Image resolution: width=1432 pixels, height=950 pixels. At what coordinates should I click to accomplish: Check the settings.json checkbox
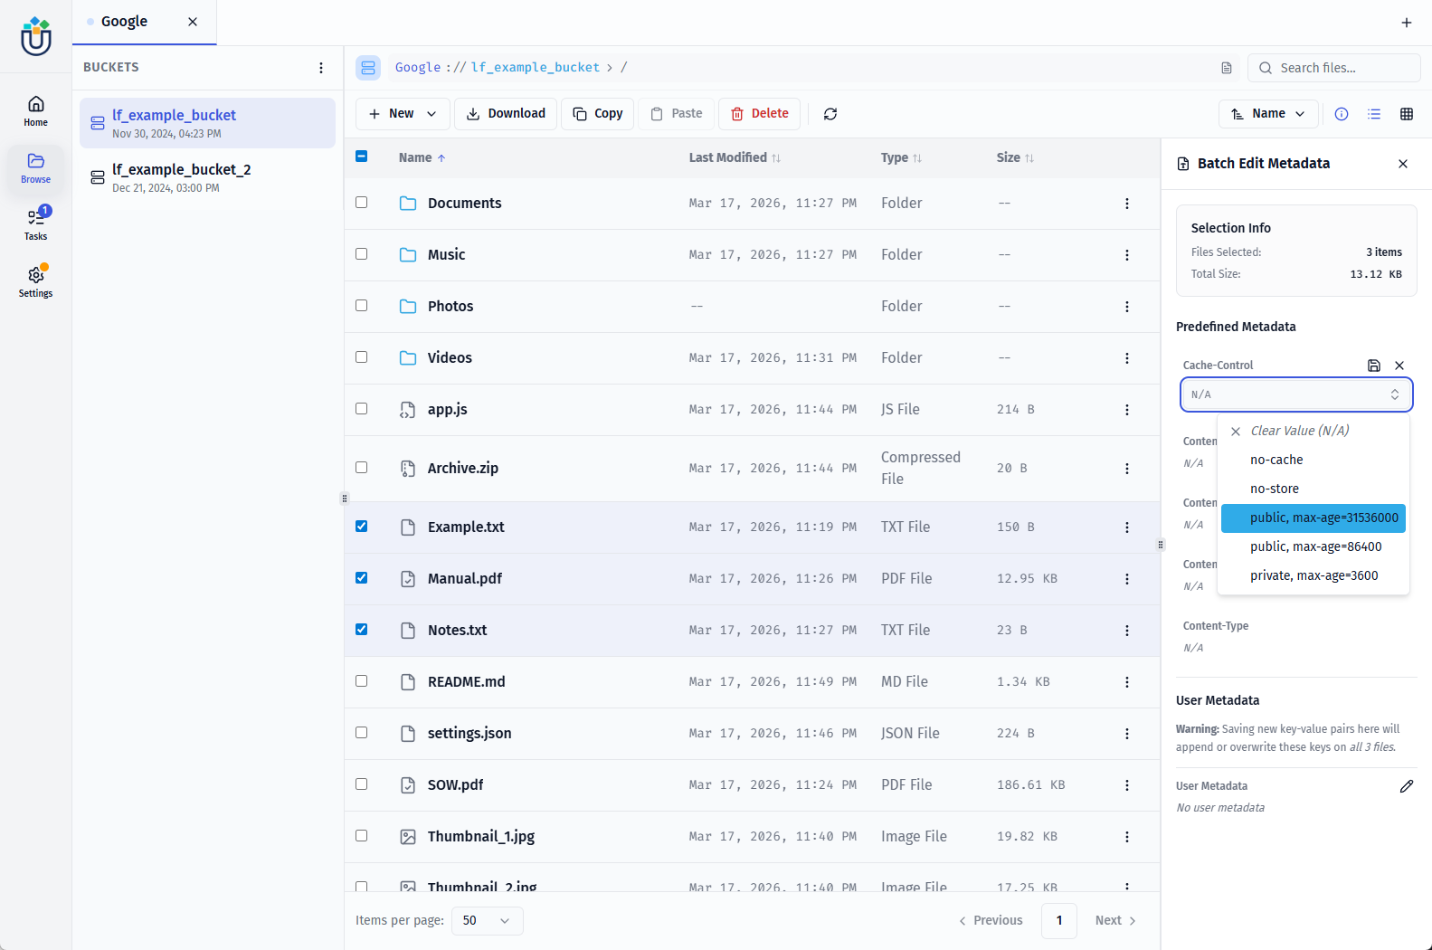[362, 733]
